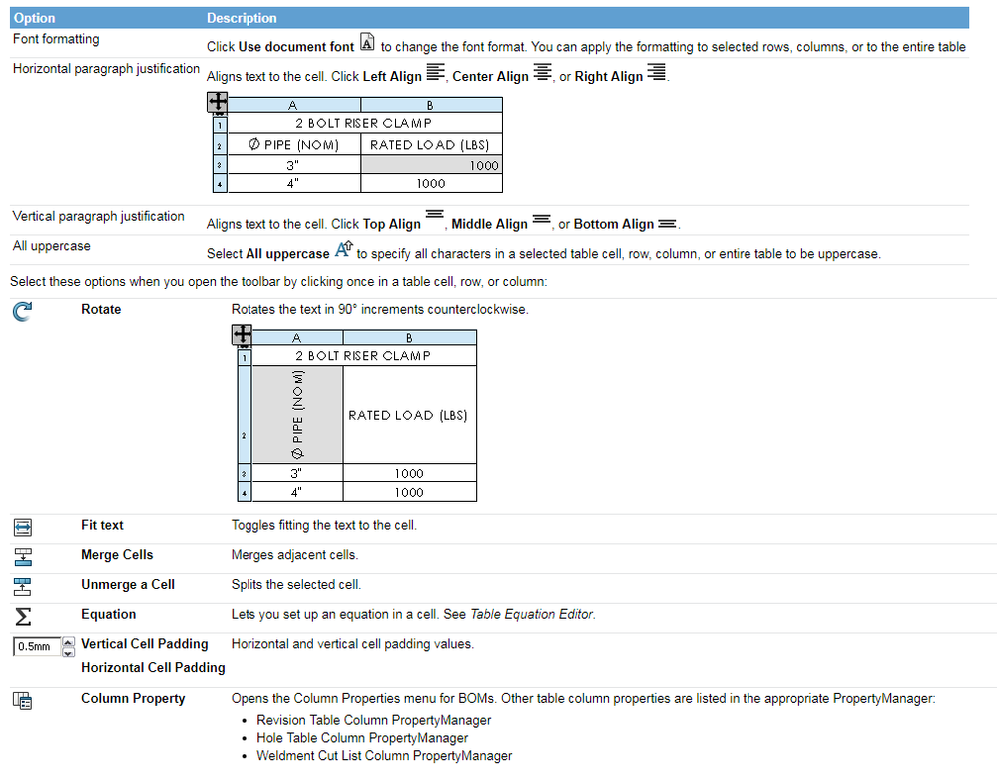Click the Column Property icon
The image size is (997, 765).
pyautogui.click(x=22, y=701)
